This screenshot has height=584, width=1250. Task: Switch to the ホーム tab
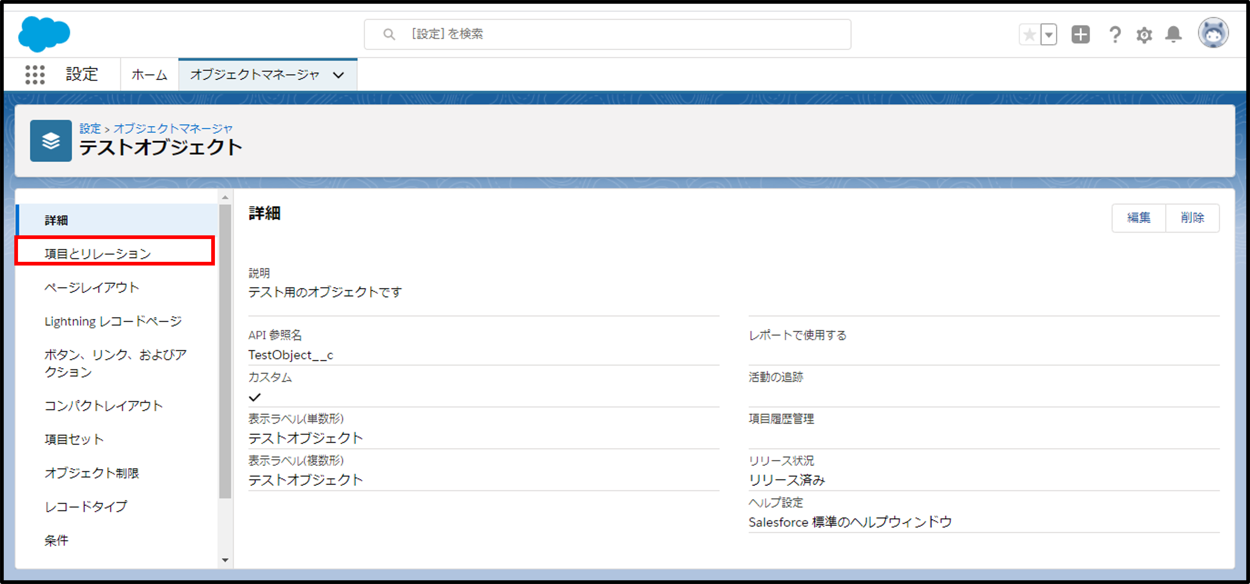tap(149, 75)
